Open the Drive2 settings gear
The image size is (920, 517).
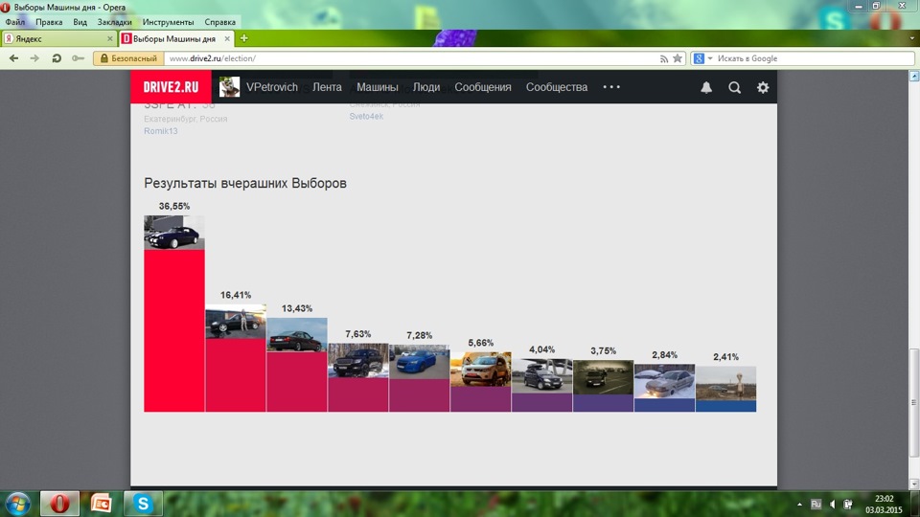click(x=763, y=87)
